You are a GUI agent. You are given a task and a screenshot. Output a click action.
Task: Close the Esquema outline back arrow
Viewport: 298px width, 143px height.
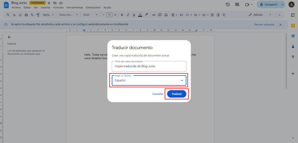click(x=9, y=37)
